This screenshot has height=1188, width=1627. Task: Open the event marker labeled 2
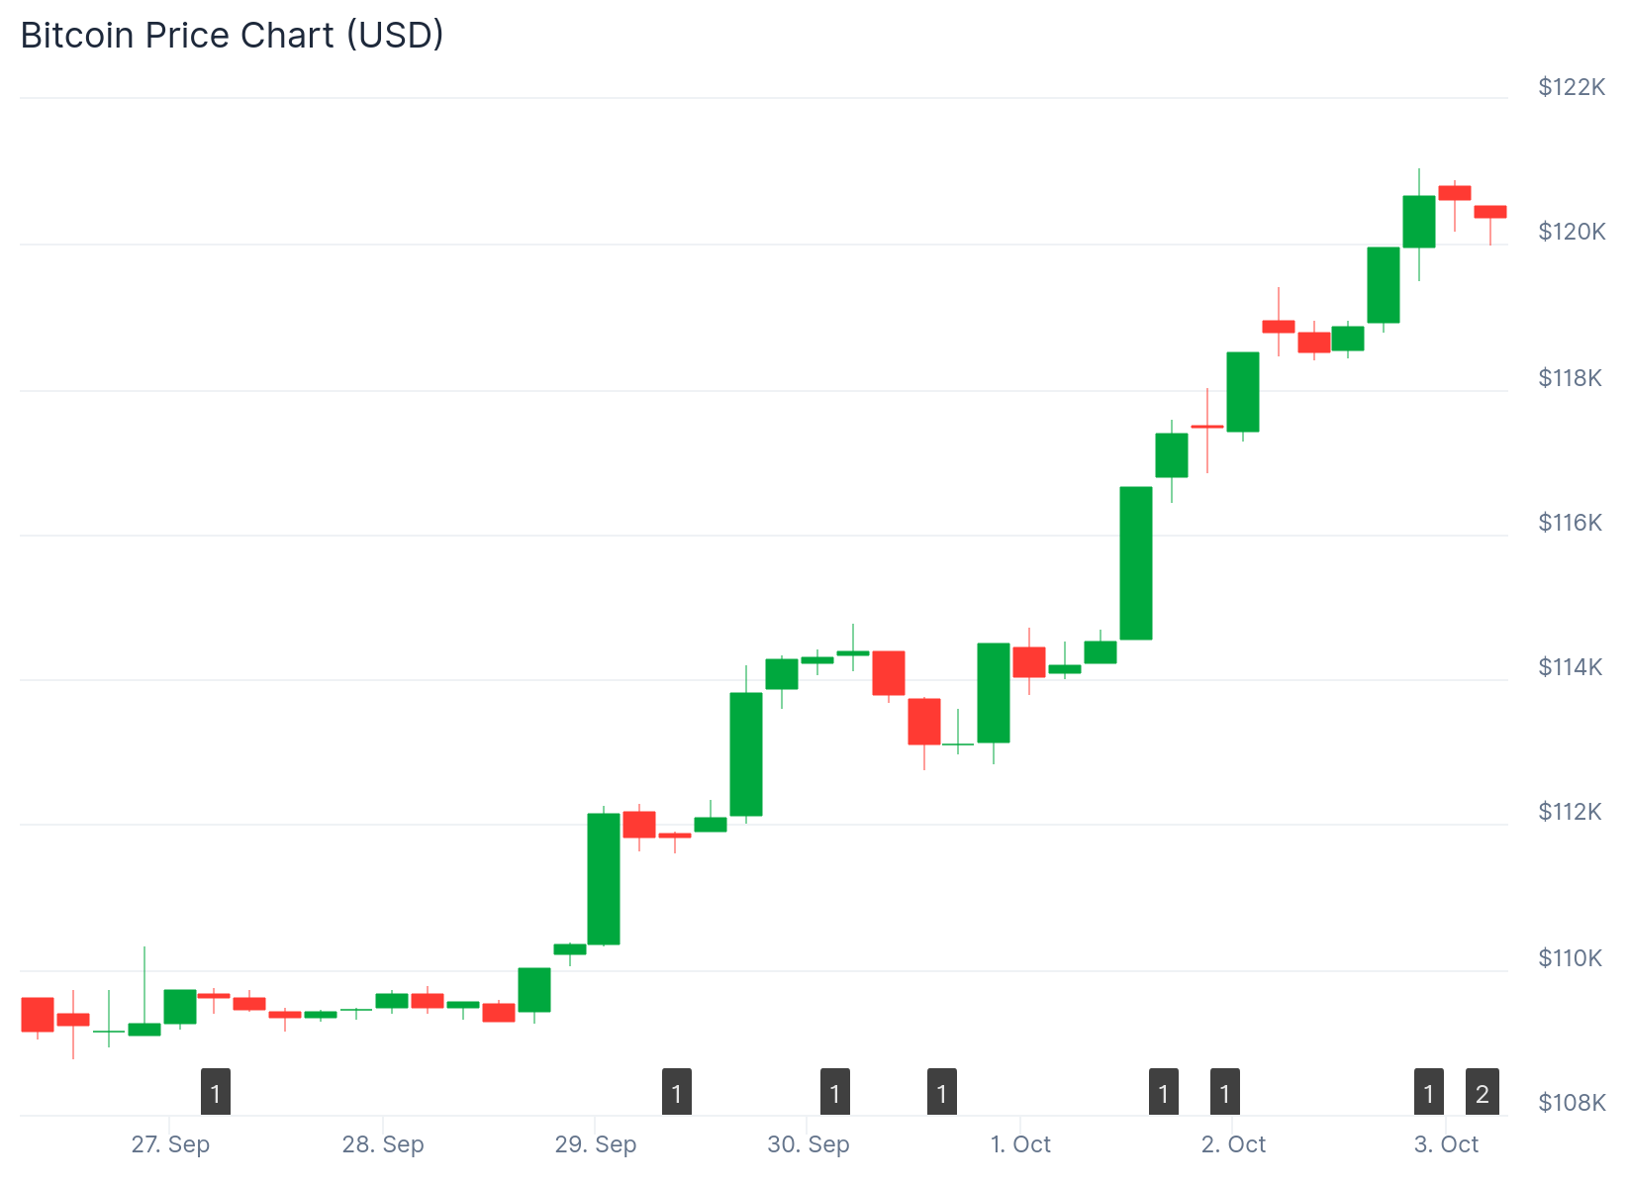point(1482,1092)
